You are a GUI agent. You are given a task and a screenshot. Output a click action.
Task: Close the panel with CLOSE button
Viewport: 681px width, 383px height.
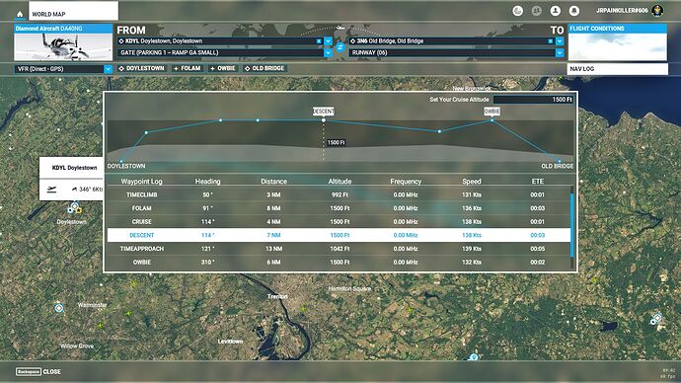(x=38, y=372)
